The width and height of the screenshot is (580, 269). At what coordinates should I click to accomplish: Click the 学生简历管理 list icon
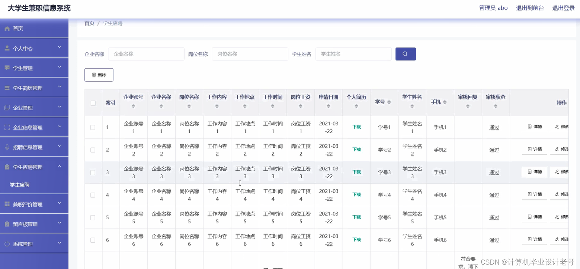click(7, 88)
